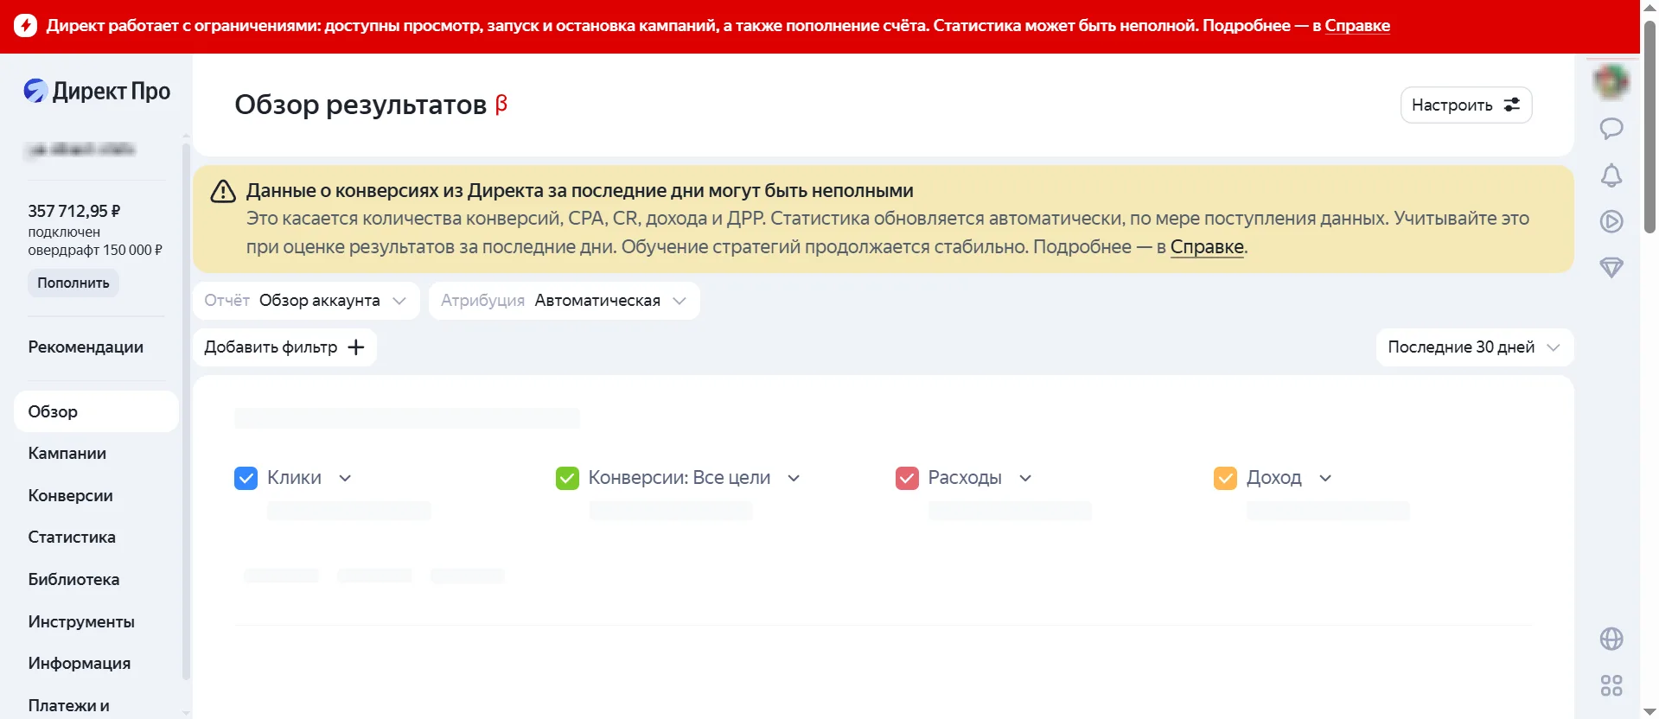Click the video play circle icon
1659x719 pixels.
[x=1611, y=221]
